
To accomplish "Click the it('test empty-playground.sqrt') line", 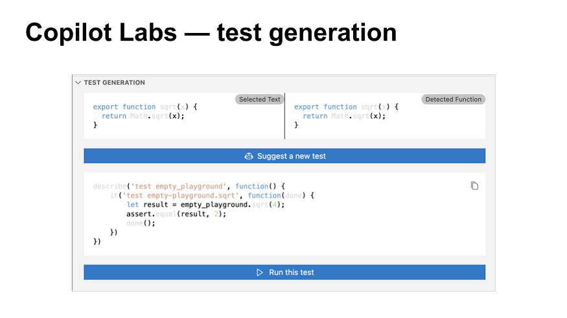I will coord(213,195).
